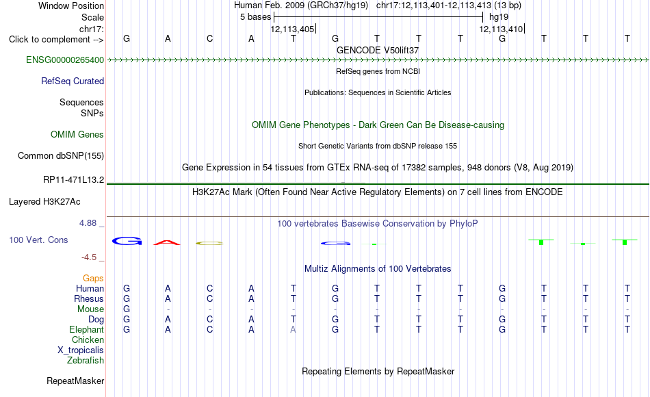Select the Mouse alignment row label
This screenshot has height=397, width=650.
(x=90, y=309)
